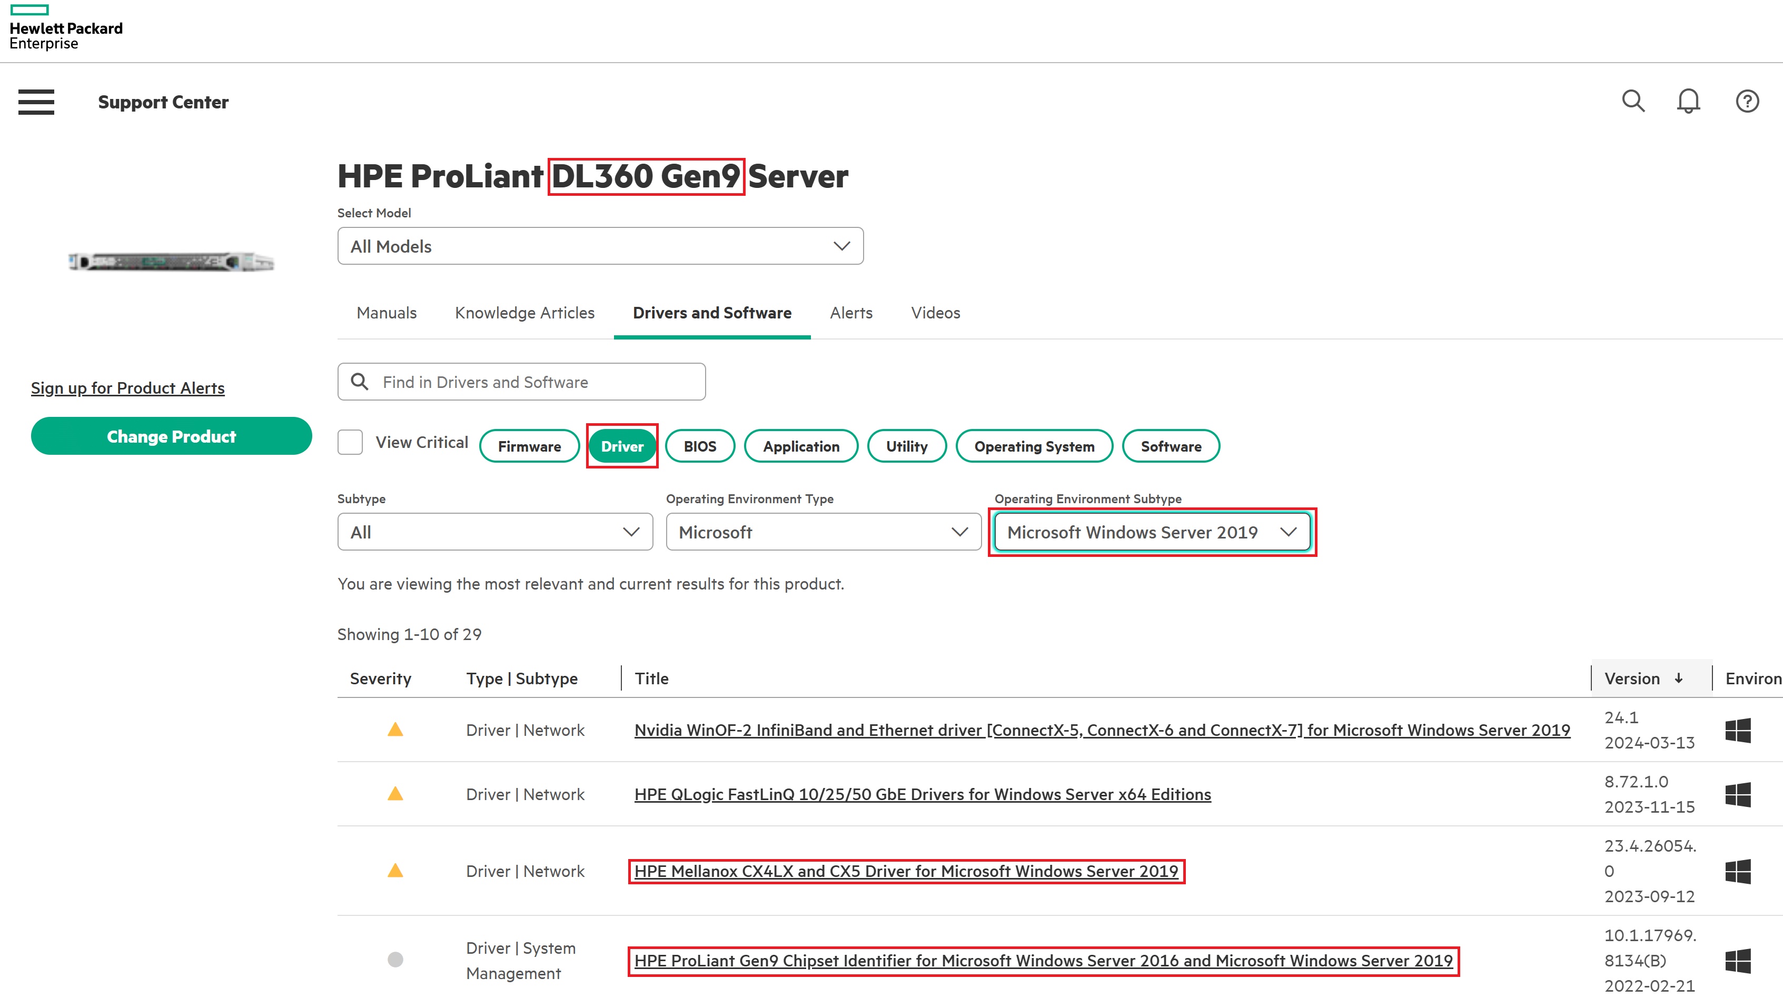The height and width of the screenshot is (998, 1783).
Task: Open Operating Environment Type dropdown
Action: click(x=824, y=532)
